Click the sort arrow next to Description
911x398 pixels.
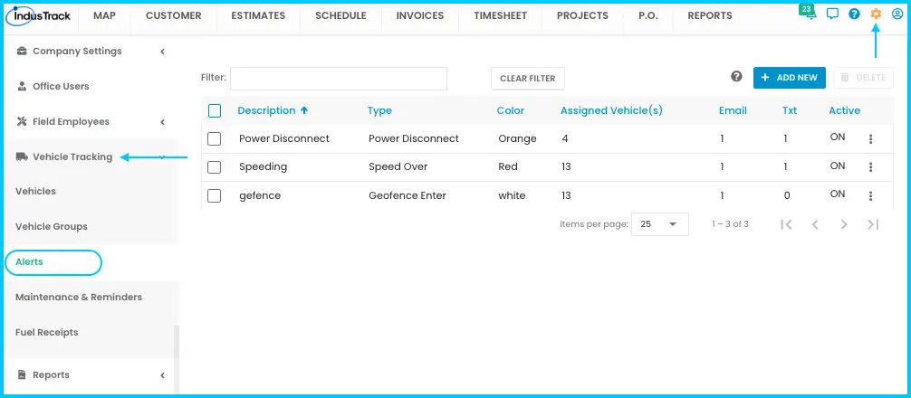[304, 111]
